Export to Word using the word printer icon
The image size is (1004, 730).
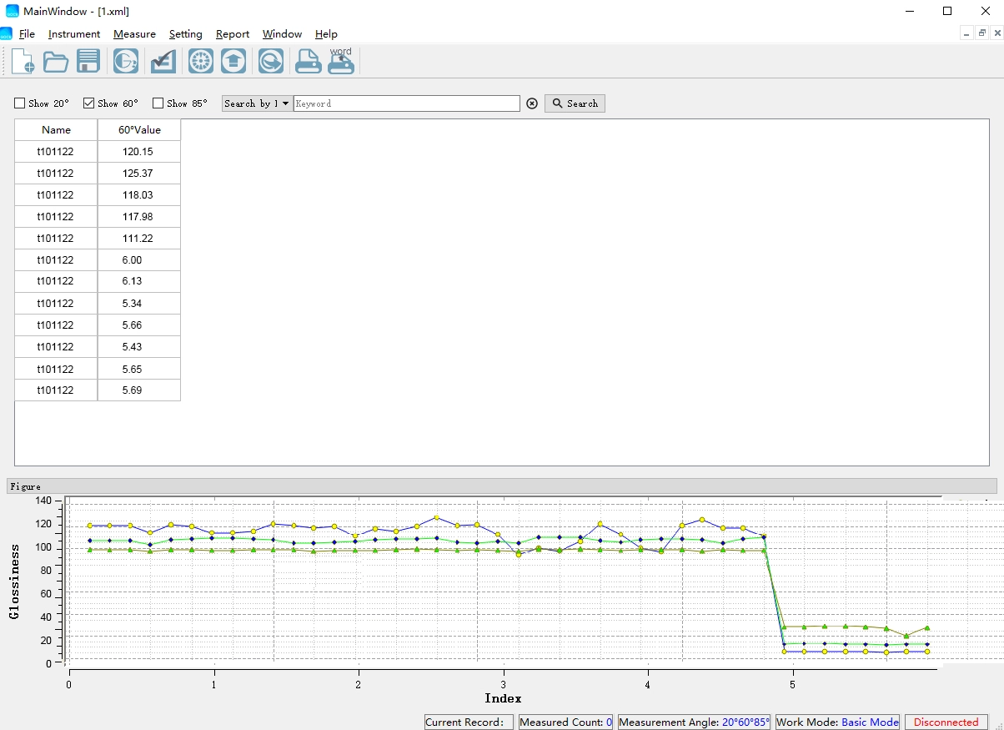coord(341,62)
